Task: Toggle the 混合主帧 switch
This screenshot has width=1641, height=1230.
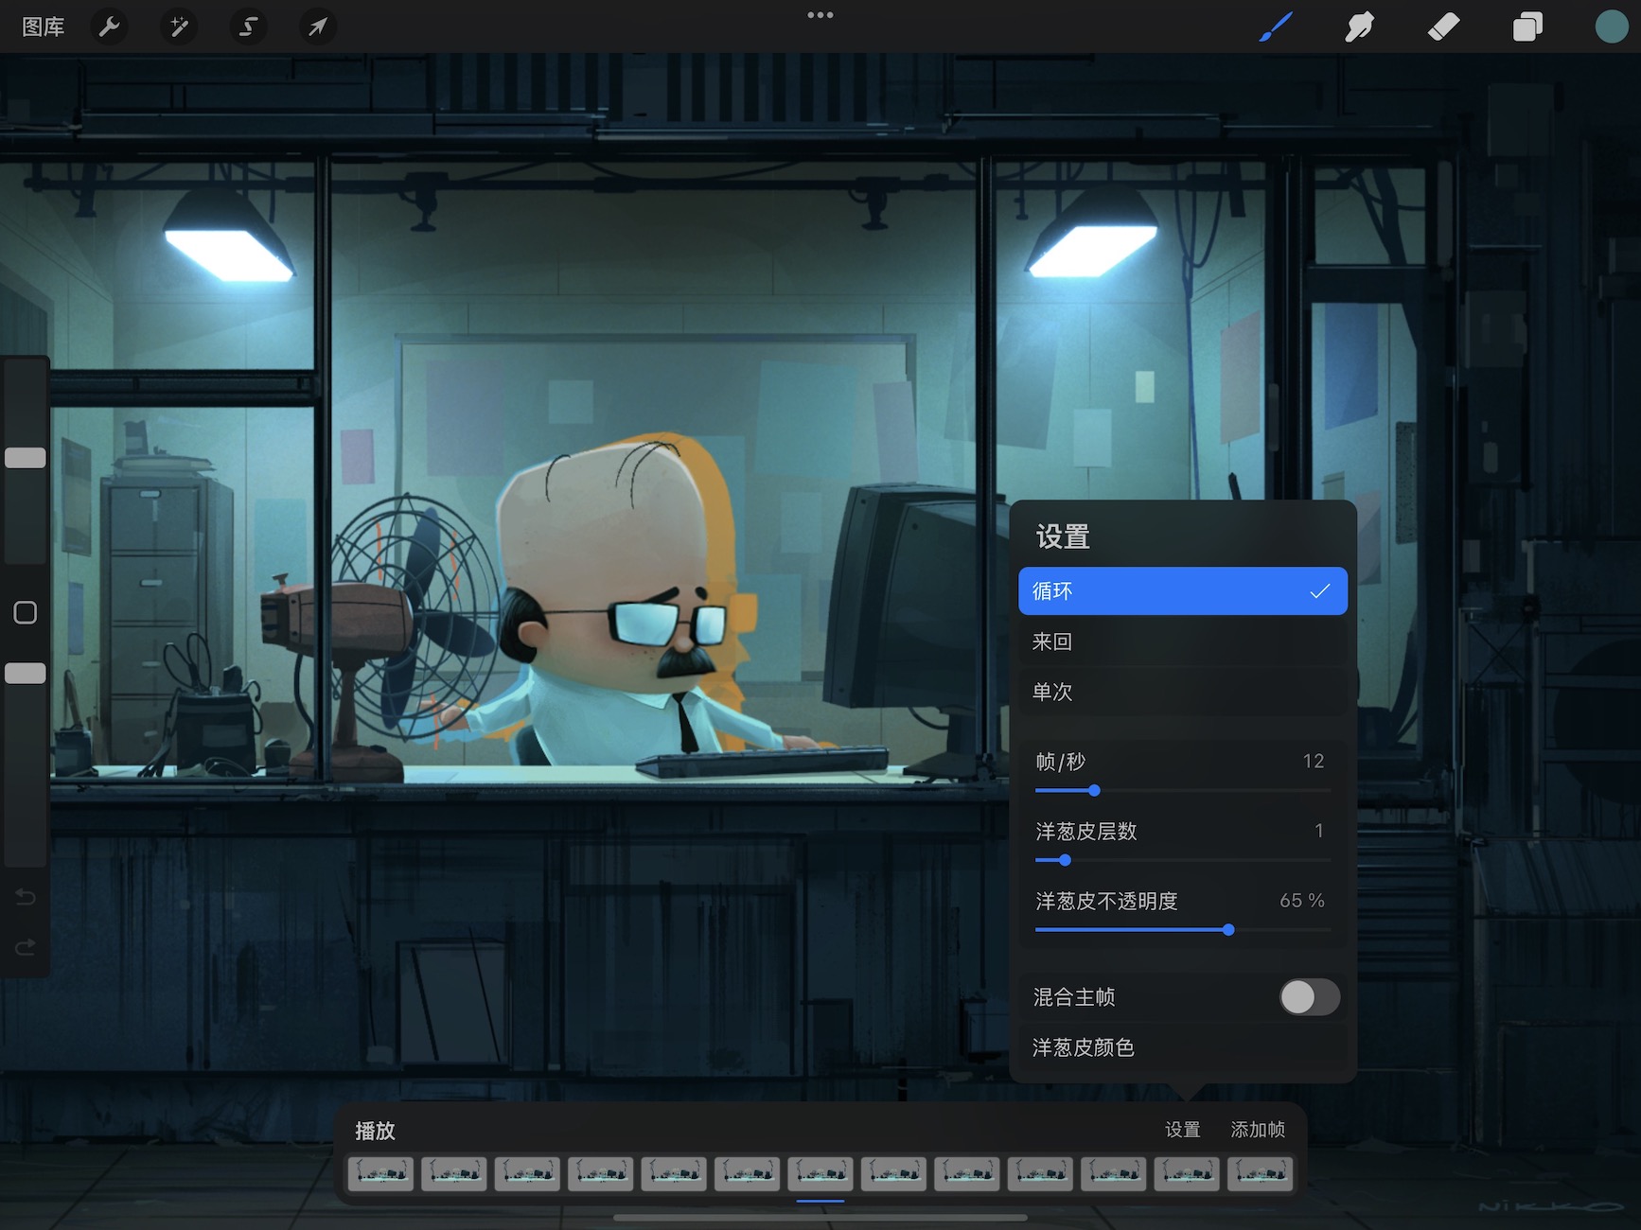Action: click(1310, 997)
